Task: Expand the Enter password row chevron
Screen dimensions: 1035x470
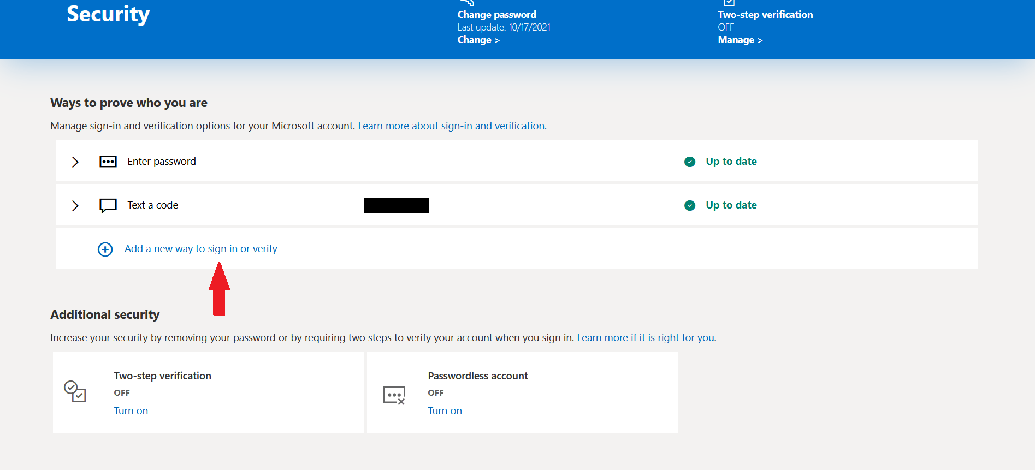Action: pos(75,162)
